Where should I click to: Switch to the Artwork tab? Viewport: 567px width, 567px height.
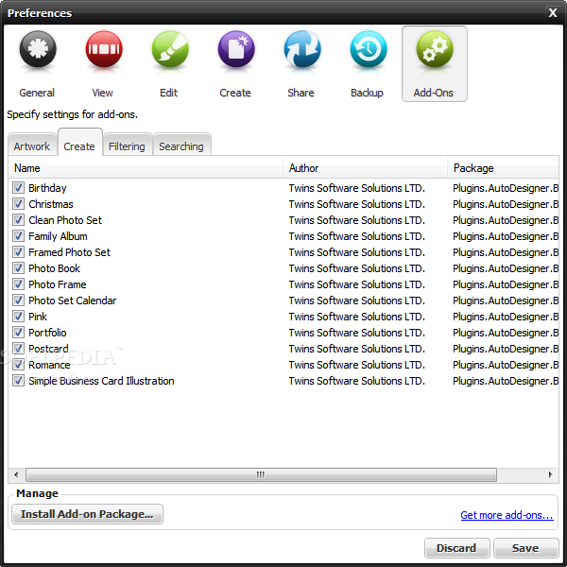pyautogui.click(x=32, y=146)
